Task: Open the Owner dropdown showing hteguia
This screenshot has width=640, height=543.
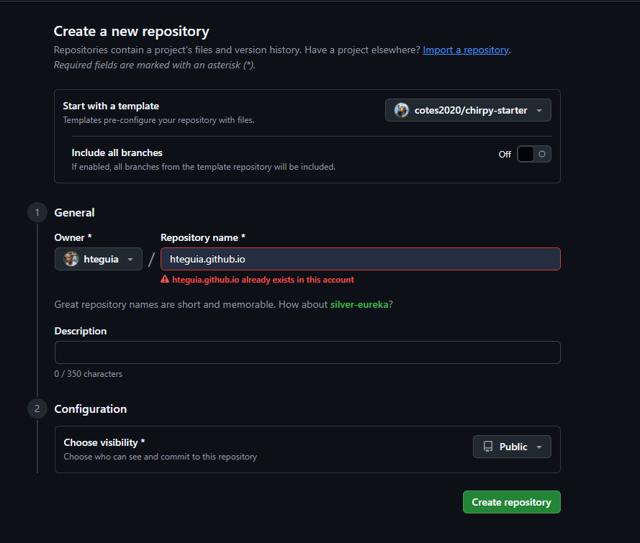Action: pos(99,259)
